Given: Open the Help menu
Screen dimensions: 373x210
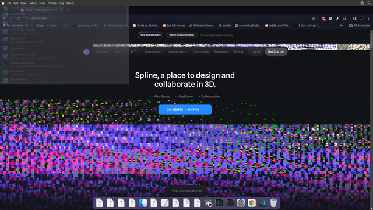Looking at the screenshot, I should pyautogui.click(x=61, y=3).
